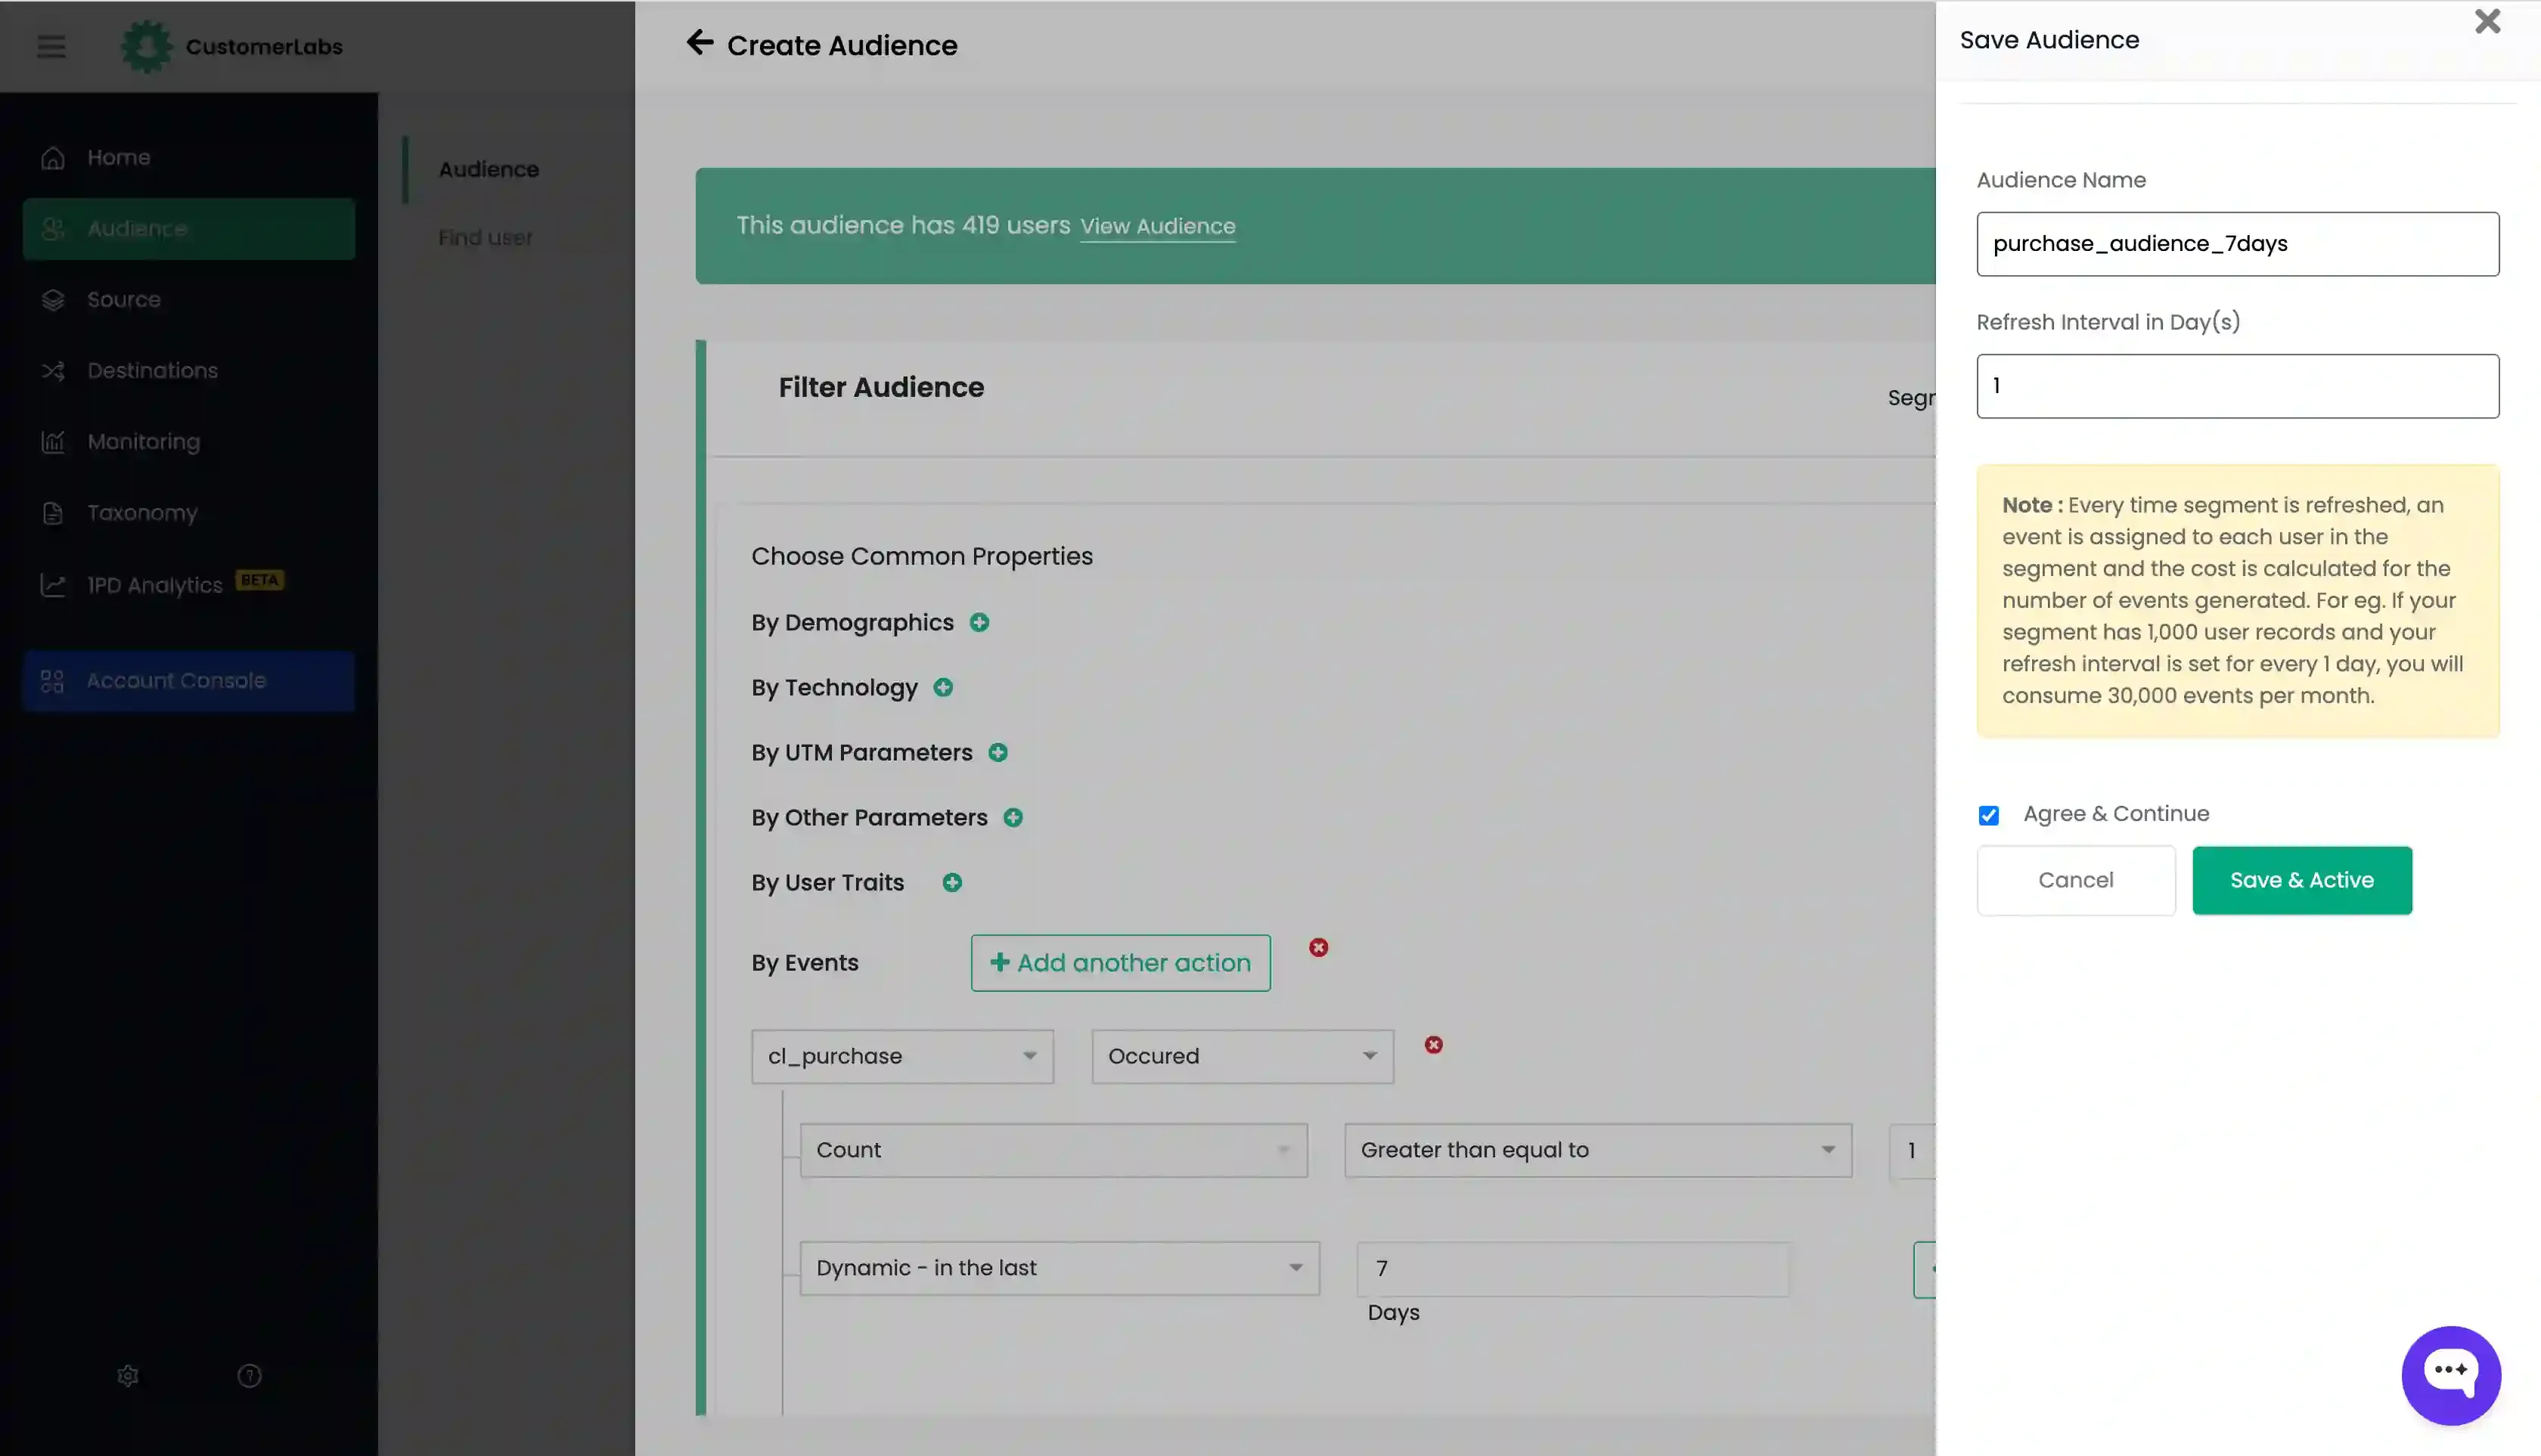Open the Taxonomy menu item

click(x=189, y=513)
